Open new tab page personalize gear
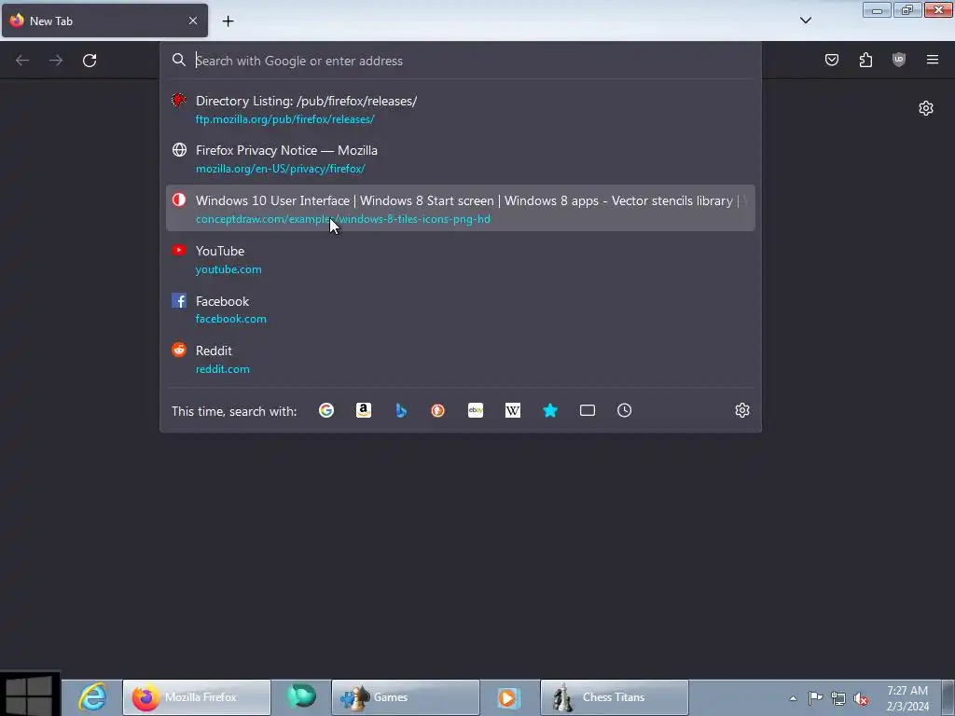This screenshot has width=955, height=716. click(926, 108)
